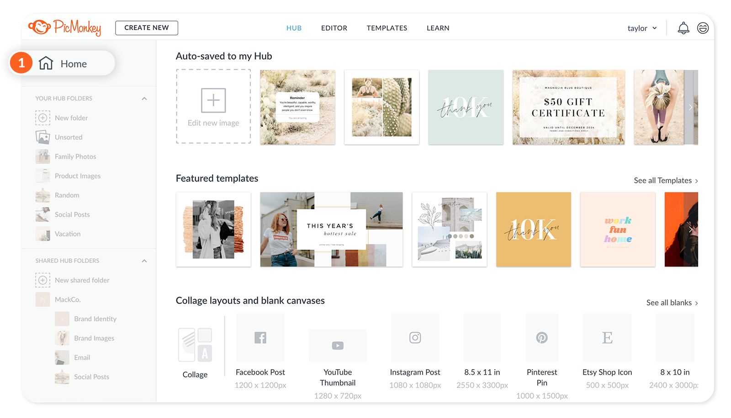The image size is (731, 418).
Task: Click See all blanks link
Action: pos(672,303)
